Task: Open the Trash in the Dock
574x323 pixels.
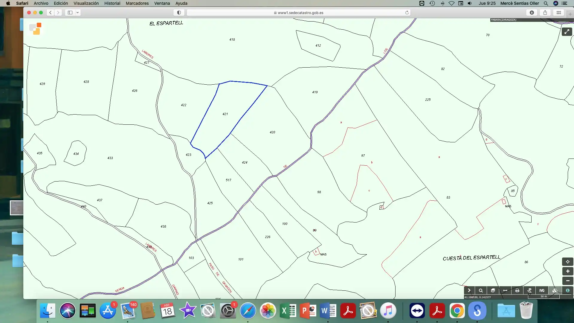Action: click(526, 310)
